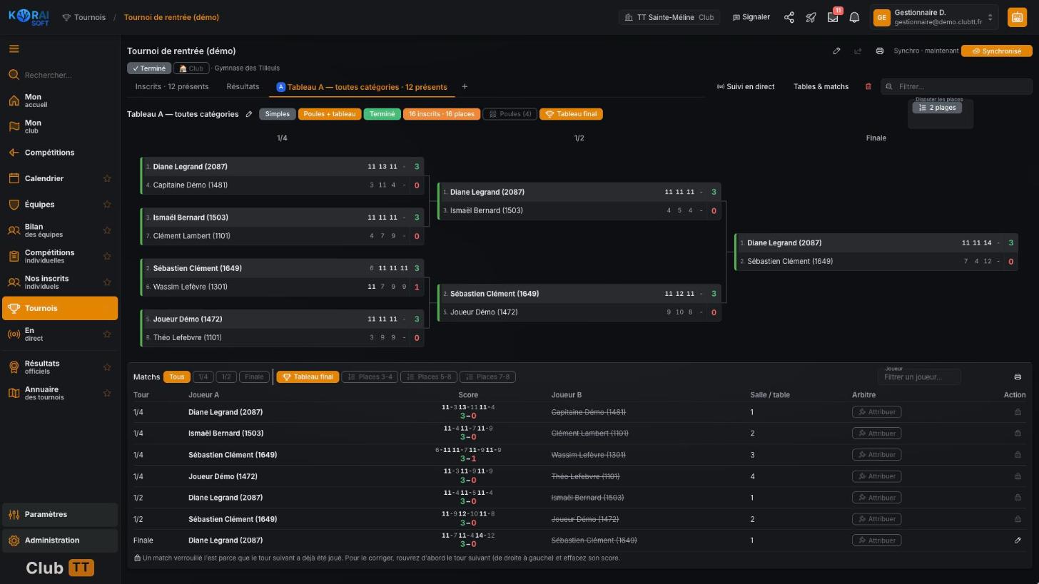Click the orange Synchronisé button
The image size is (1039, 584).
pyautogui.click(x=996, y=51)
